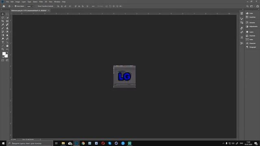Select the Eyedropper tool
The width and height of the screenshot is (260, 146).
tap(3, 25)
